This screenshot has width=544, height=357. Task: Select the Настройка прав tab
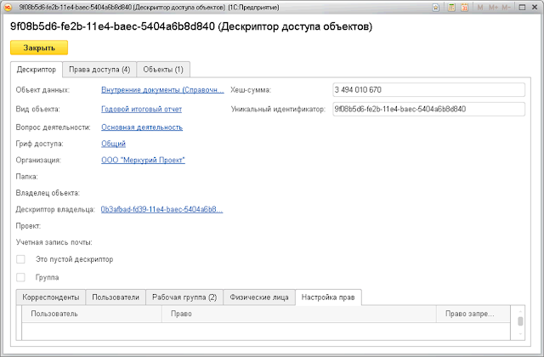(328, 297)
